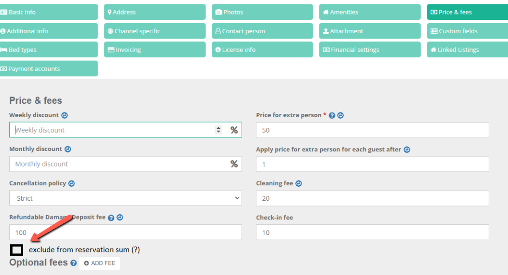Click sync icon beside Apply price for extra person

click(407, 150)
